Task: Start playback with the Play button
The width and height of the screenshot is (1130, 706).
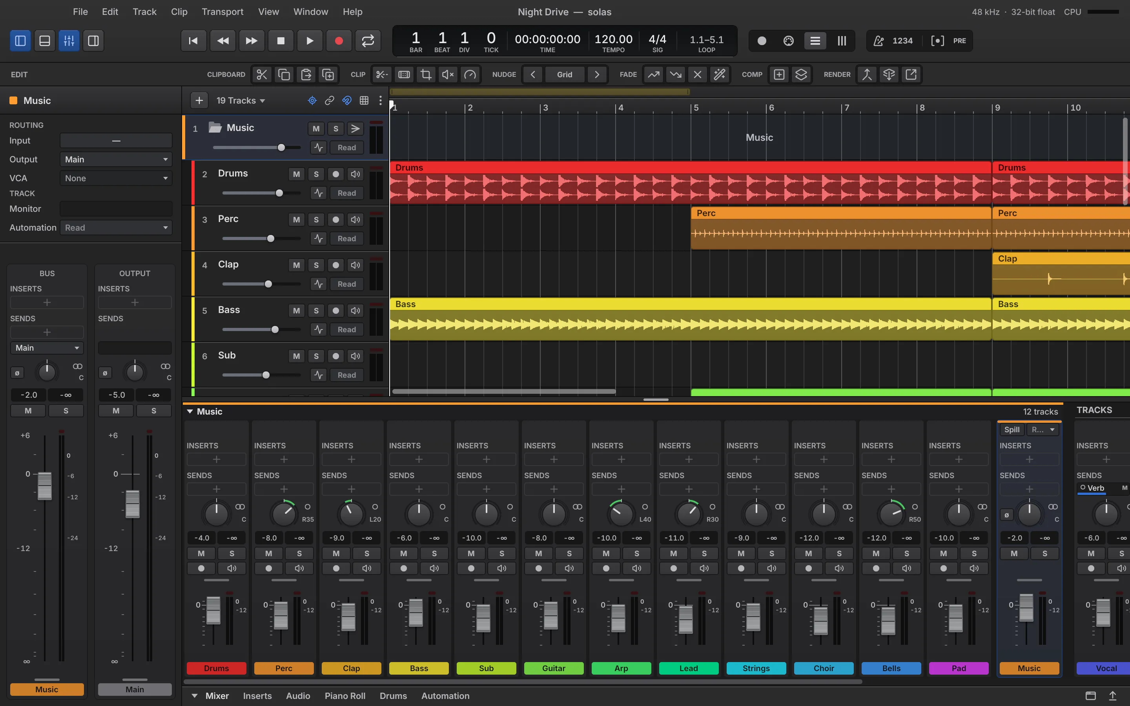Action: tap(310, 41)
